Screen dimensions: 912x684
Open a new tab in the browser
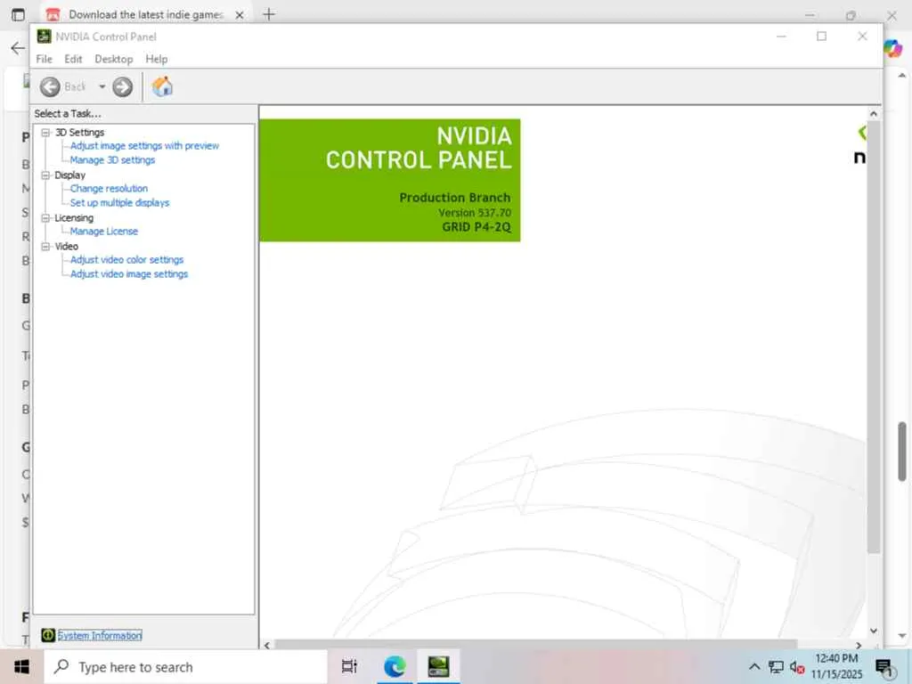[x=269, y=14]
